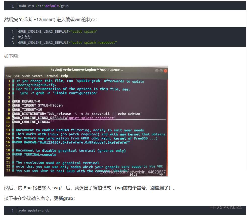Screen dimensions: 247x216
Task: Click the vim comment 'Uncomment to disable graphical terminal'
Action: [69, 150]
